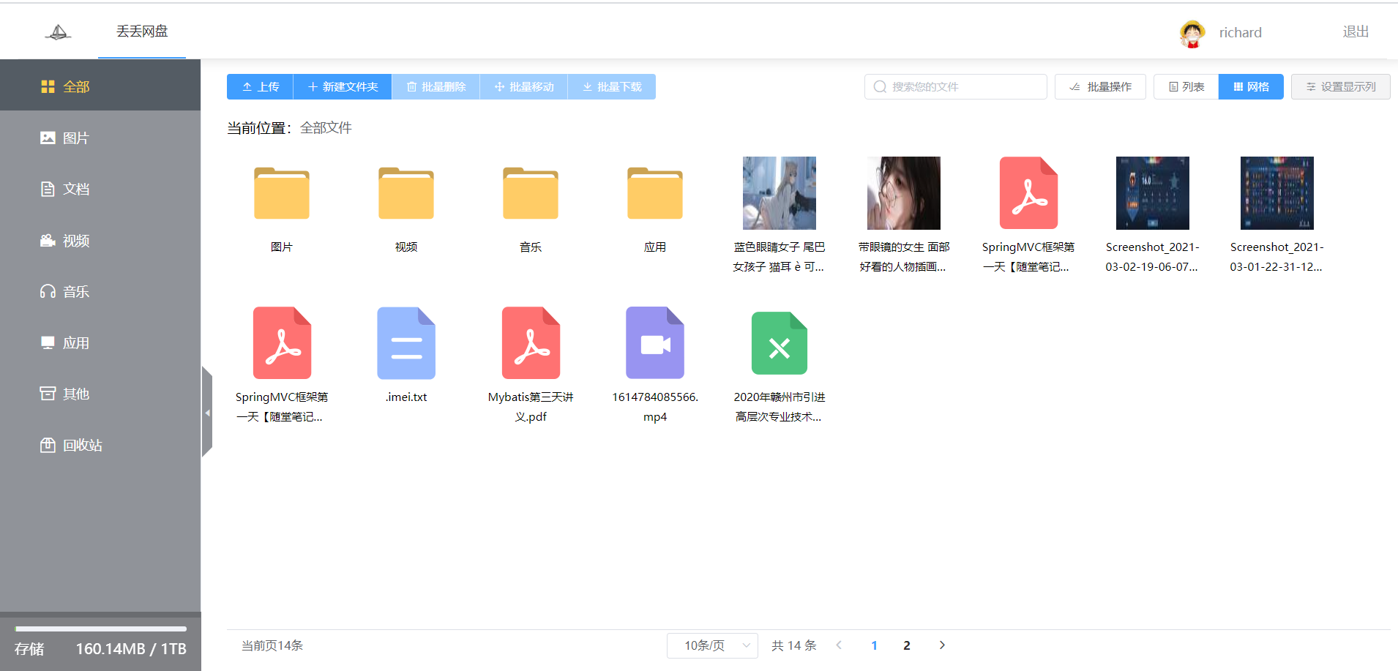Click the sailboat logo icon
This screenshot has width=1398, height=671.
click(58, 31)
